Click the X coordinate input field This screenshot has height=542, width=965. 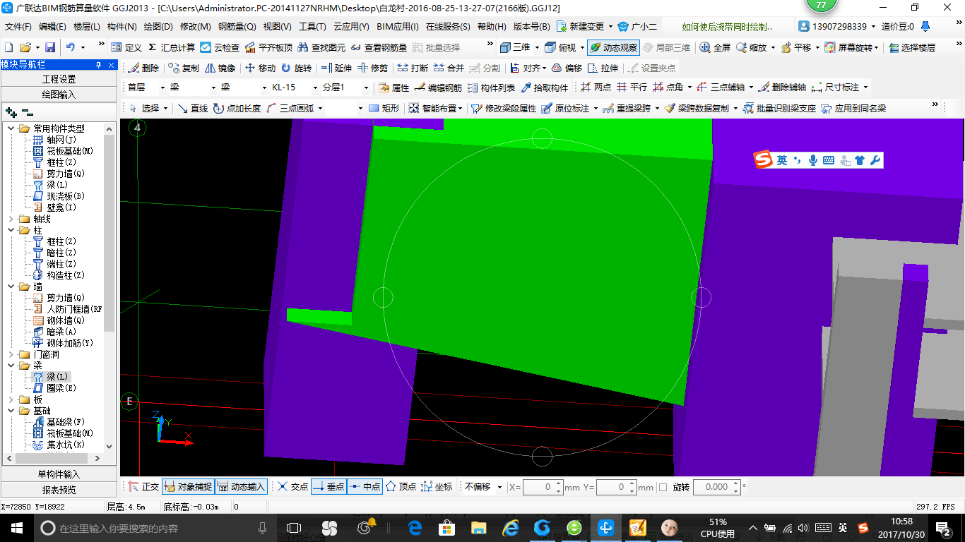pos(543,487)
